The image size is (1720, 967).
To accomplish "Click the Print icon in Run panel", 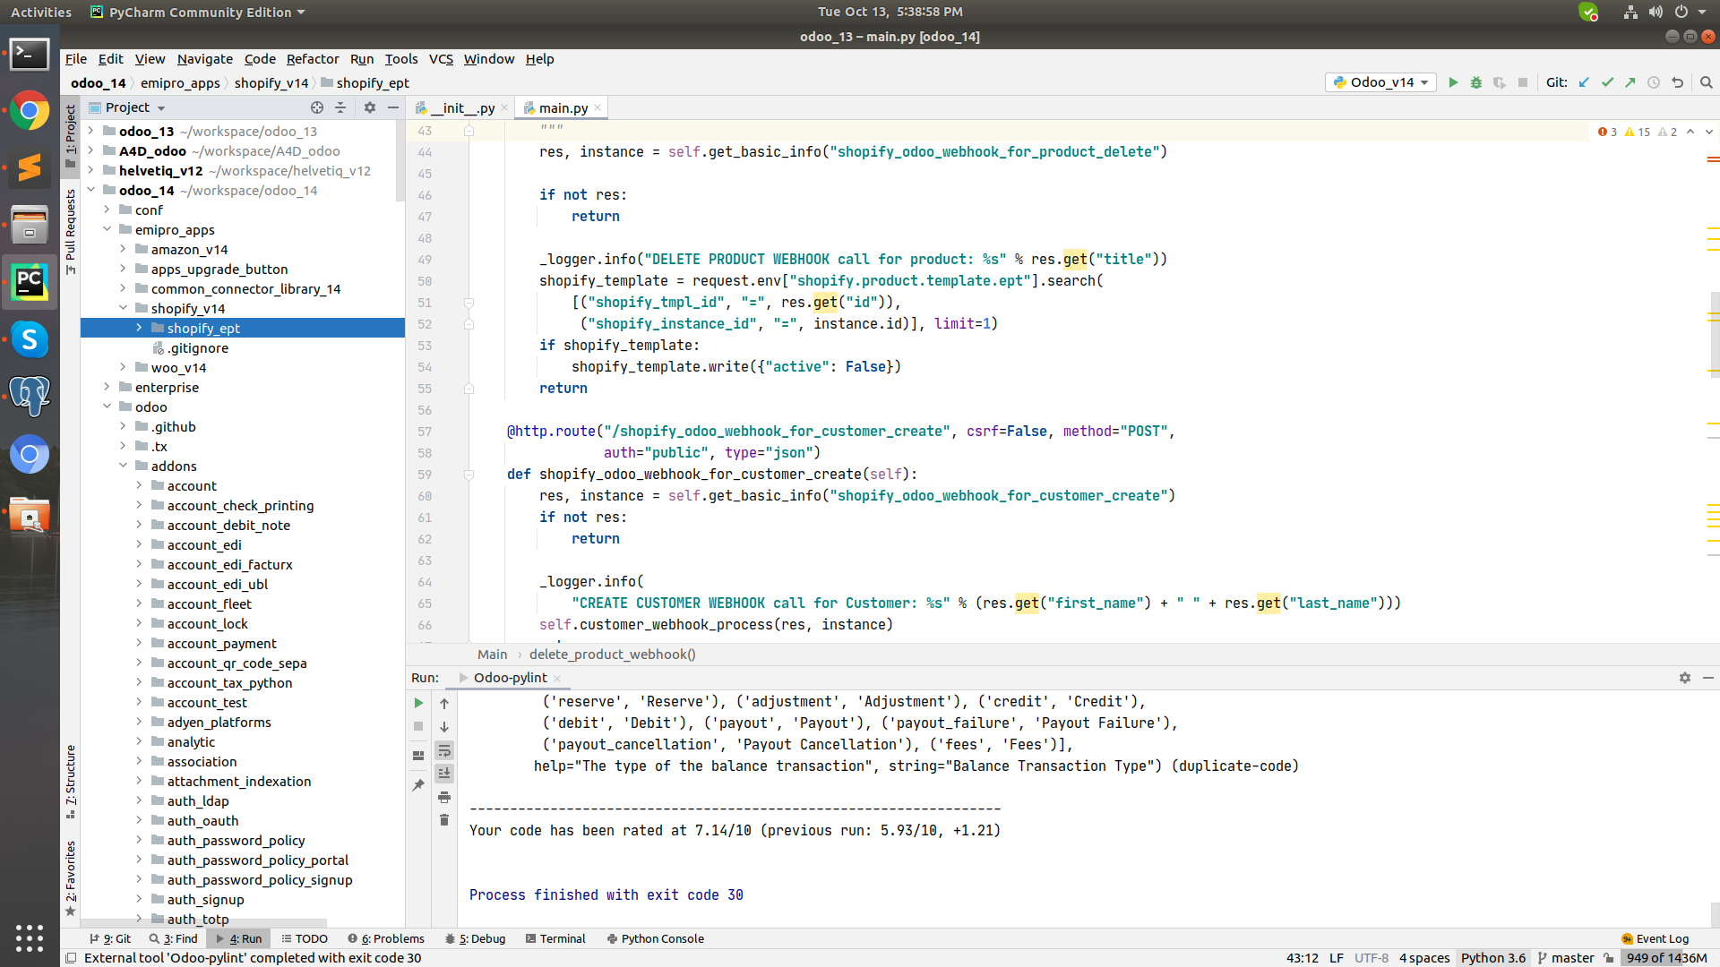I will point(444,797).
